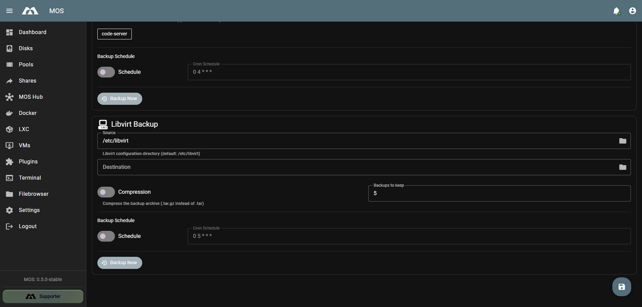
Task: Click Backup Now in Libvirt Backup
Action: pos(120,263)
